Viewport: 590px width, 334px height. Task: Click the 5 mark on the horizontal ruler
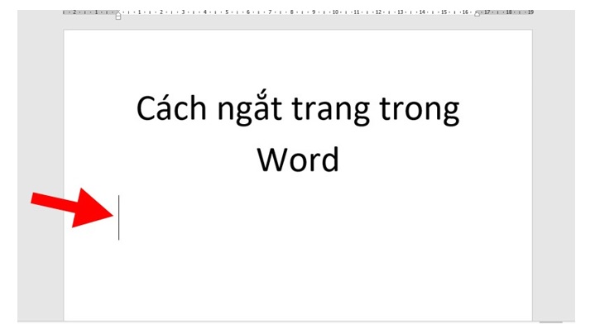pyautogui.click(x=226, y=12)
